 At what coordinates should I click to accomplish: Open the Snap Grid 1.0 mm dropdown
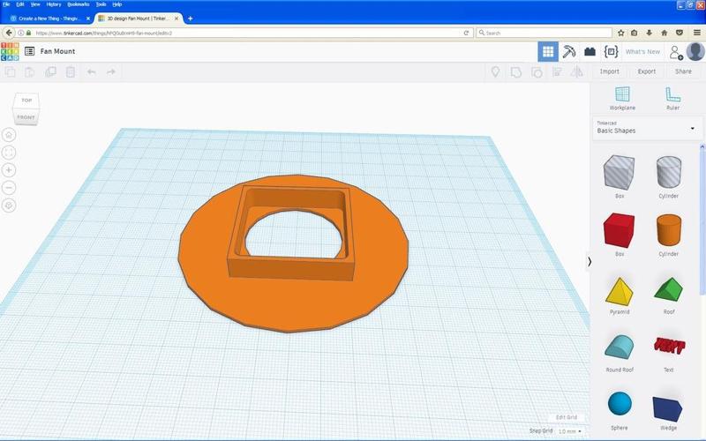pos(569,430)
